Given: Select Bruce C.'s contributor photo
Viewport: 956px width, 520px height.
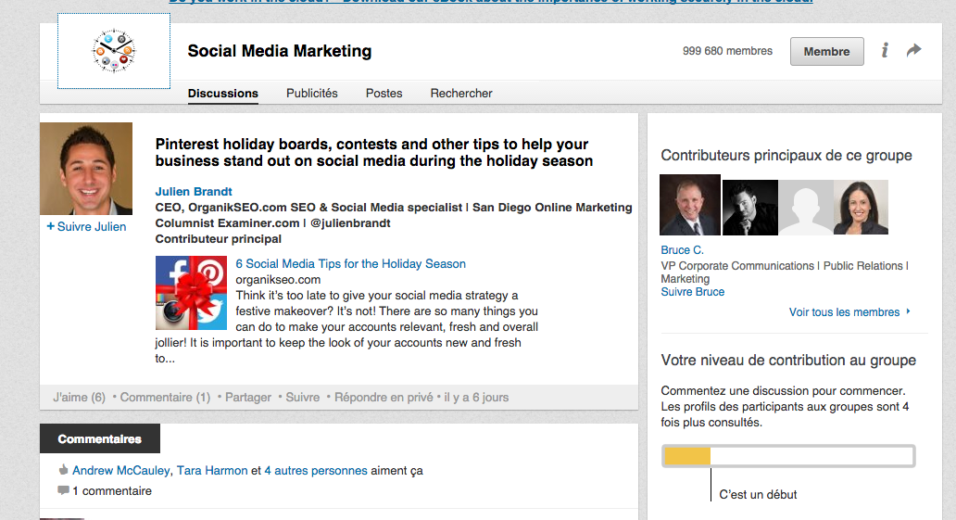Looking at the screenshot, I should 690,205.
